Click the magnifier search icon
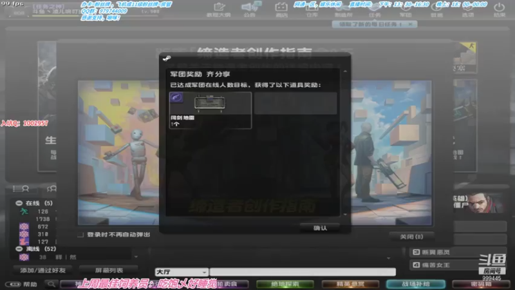 [51, 284]
